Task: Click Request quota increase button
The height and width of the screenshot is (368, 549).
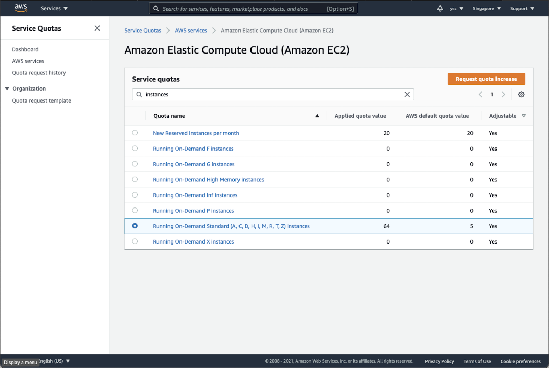Action: (x=486, y=79)
